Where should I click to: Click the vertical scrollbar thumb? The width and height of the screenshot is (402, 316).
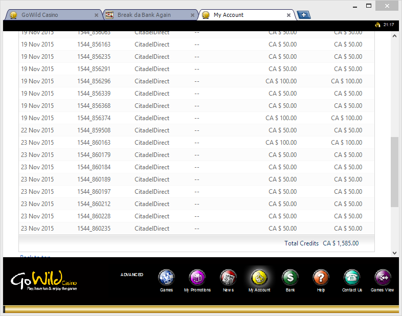tap(394, 172)
